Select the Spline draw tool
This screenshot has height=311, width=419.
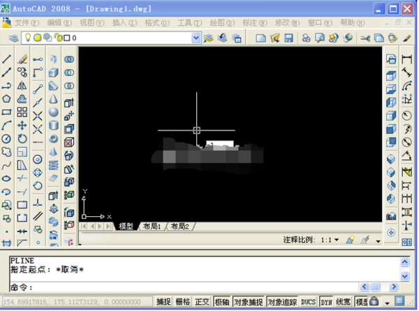[x=6, y=165]
